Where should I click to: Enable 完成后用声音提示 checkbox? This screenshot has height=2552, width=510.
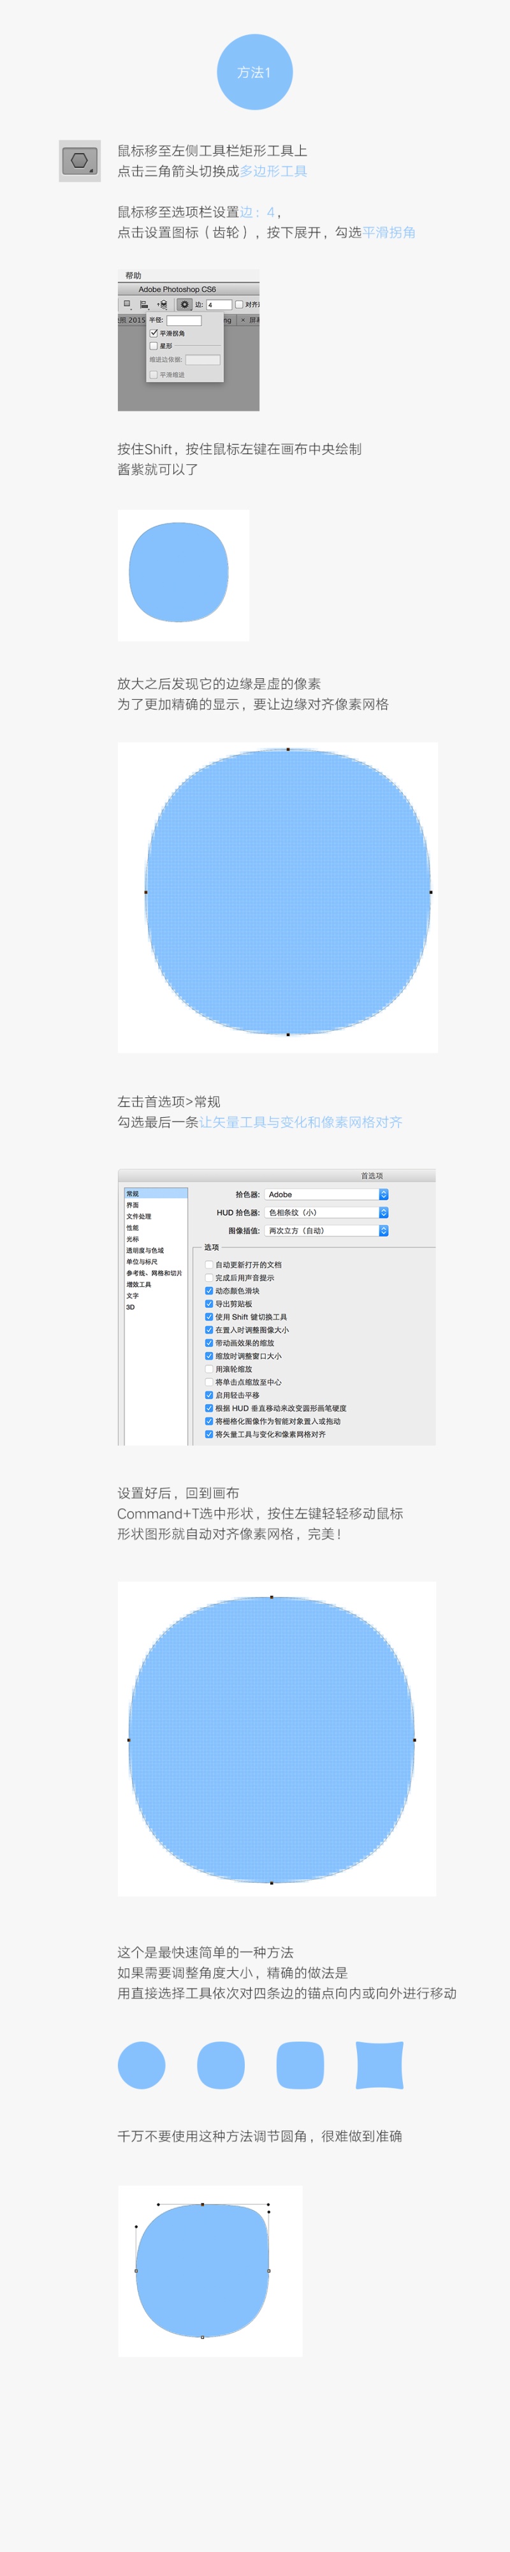[x=209, y=1278]
